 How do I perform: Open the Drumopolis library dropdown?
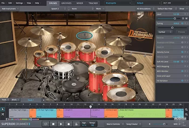click(118, 3)
